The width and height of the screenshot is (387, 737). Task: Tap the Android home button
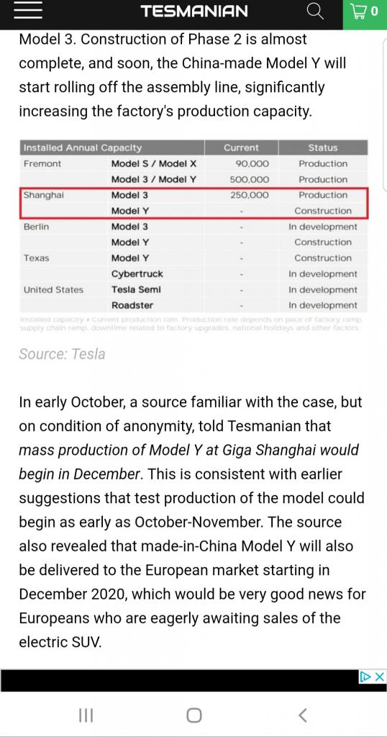point(193,715)
